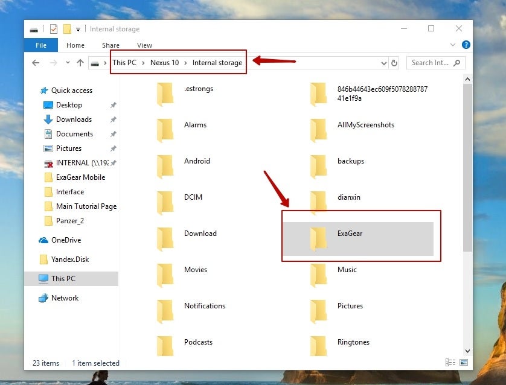The height and width of the screenshot is (385, 506).
Task: Select the Android folder icon
Action: click(165, 167)
